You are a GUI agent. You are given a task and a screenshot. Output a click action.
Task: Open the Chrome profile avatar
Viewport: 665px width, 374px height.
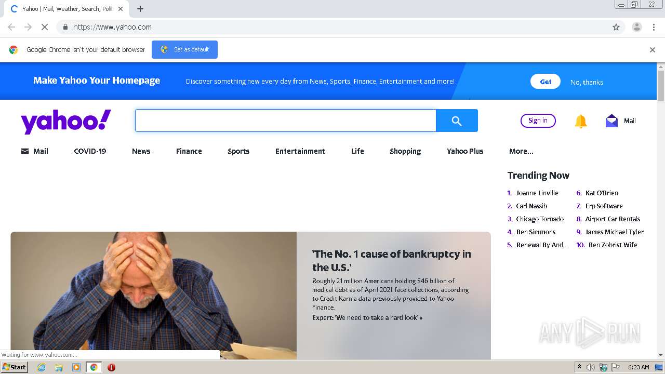pos(636,27)
